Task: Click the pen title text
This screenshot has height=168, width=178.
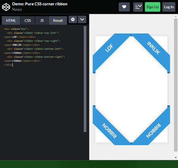Action: (x=40, y=4)
